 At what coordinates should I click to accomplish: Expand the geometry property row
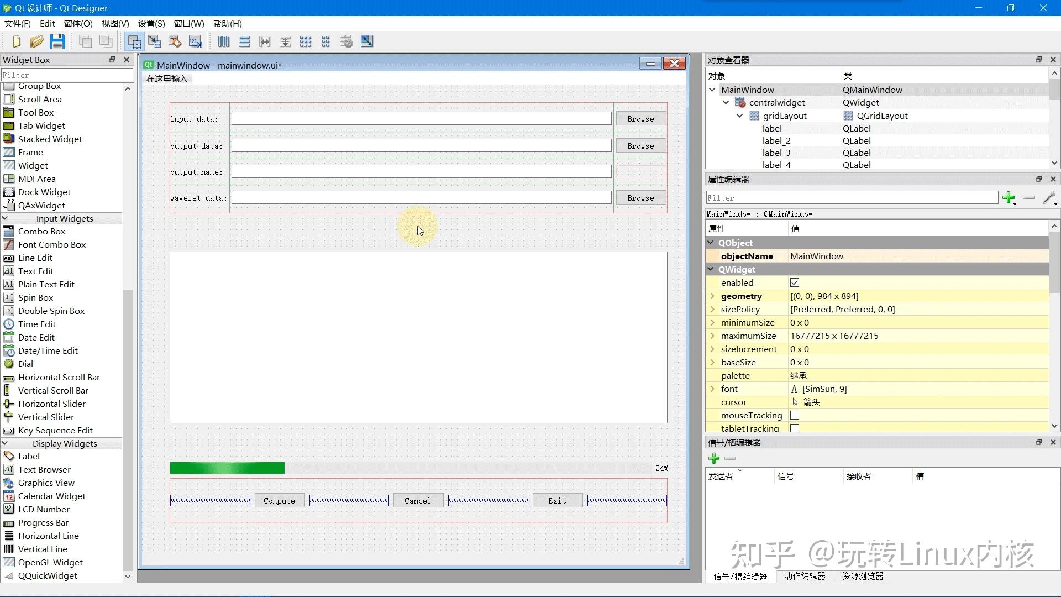coord(712,296)
